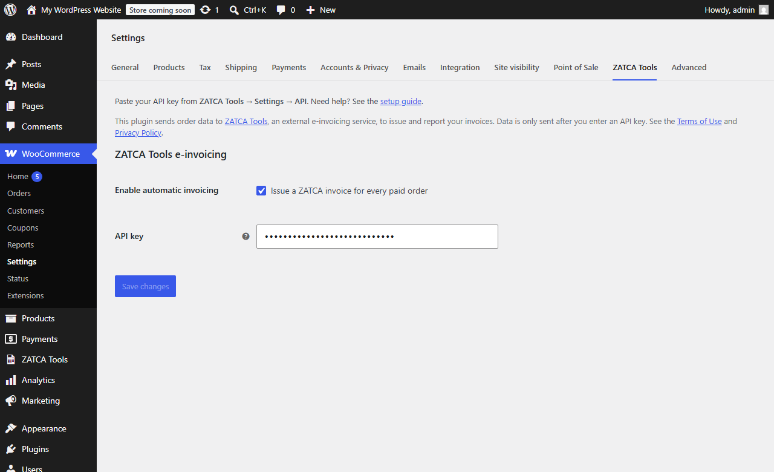Switch to the Emails tab
This screenshot has width=774, height=472.
[414, 67]
